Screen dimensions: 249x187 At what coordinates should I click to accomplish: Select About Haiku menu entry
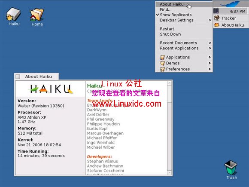(x=184, y=4)
